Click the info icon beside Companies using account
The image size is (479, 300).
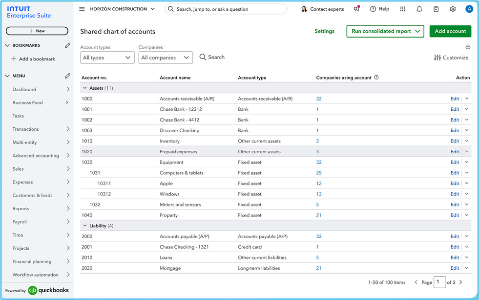[376, 78]
